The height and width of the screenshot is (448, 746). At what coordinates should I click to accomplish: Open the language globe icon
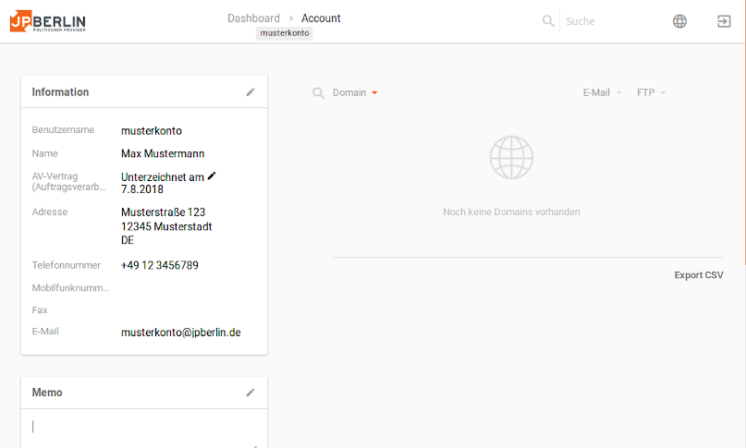point(679,21)
